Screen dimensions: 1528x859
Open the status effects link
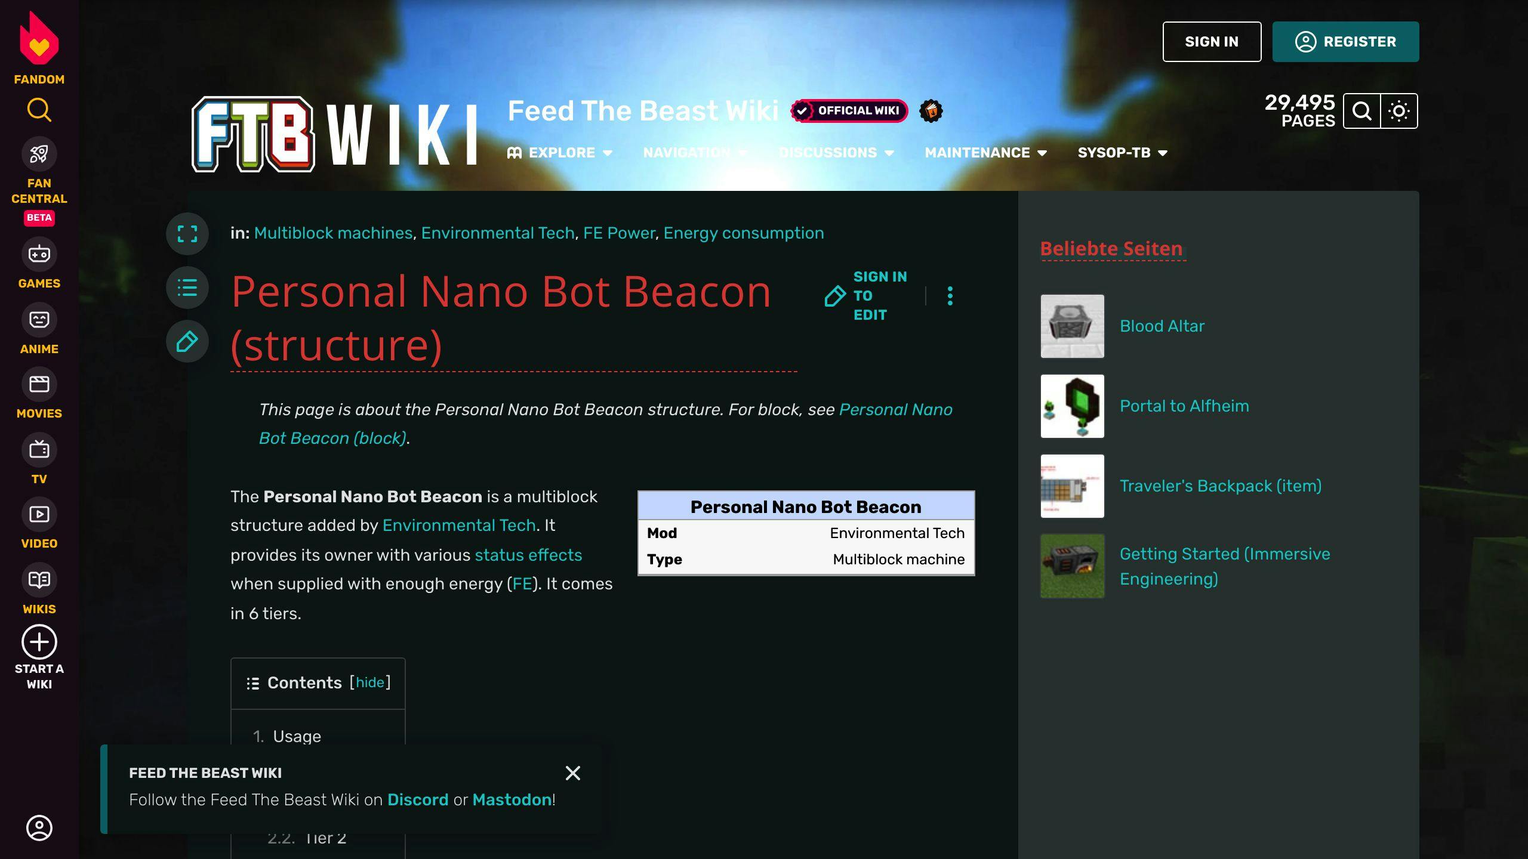coord(528,555)
